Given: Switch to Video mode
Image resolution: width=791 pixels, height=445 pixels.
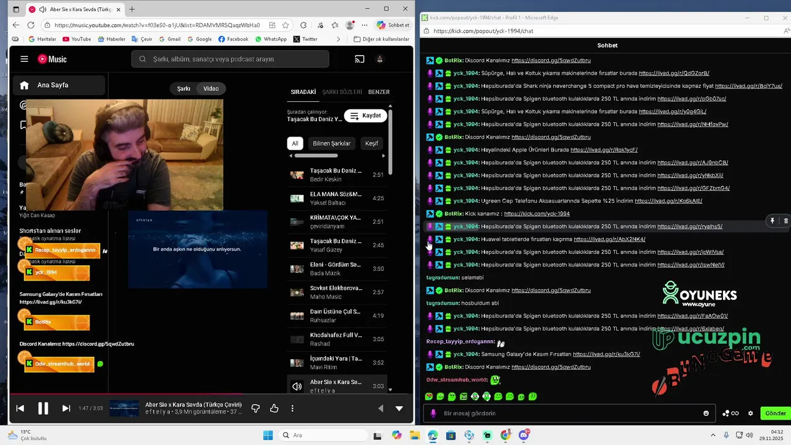Looking at the screenshot, I should pyautogui.click(x=211, y=88).
